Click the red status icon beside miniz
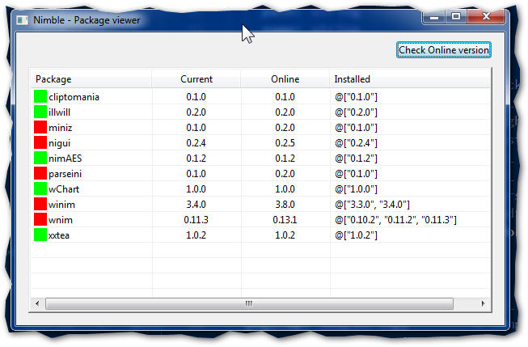 [40, 128]
